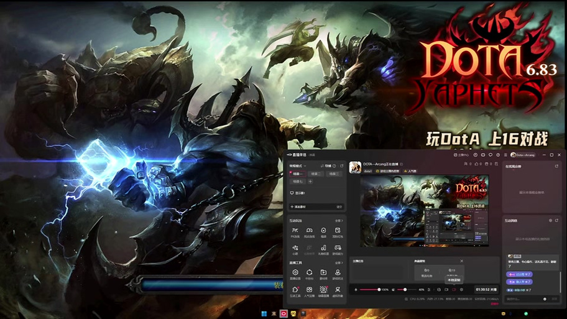The width and height of the screenshot is (567, 319).
Task: Add a new scene with plus button
Action: coord(310,181)
